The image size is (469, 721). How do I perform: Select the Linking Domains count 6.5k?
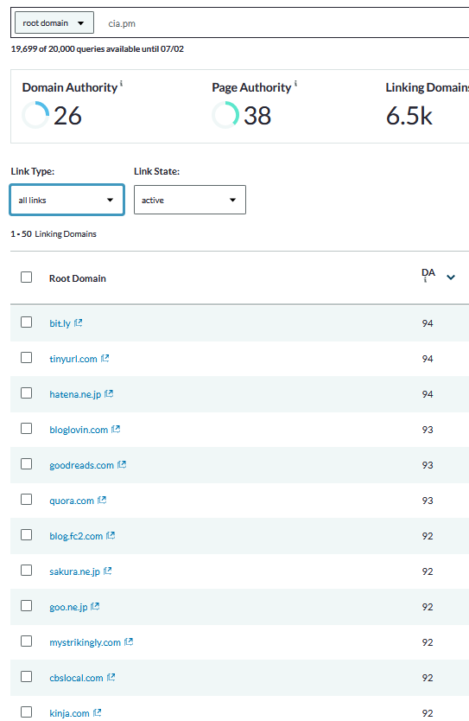[x=409, y=116]
